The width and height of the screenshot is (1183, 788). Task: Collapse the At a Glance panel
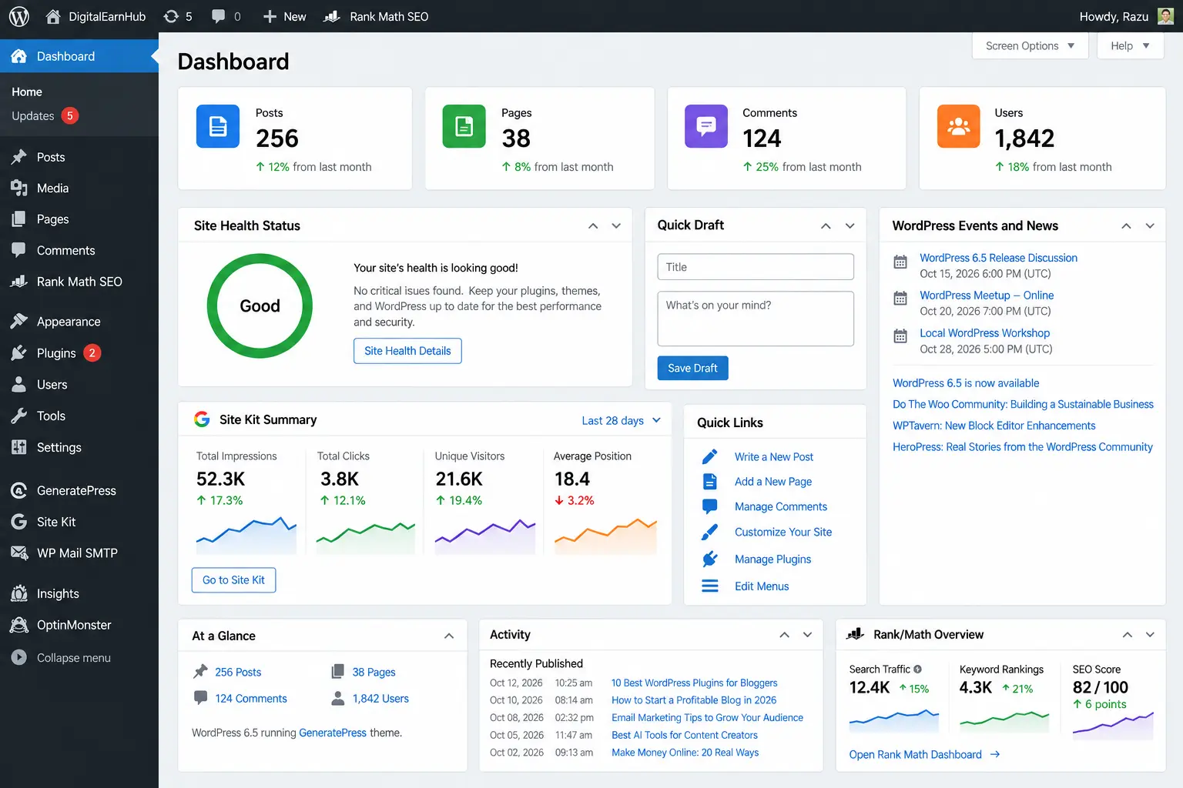(449, 636)
